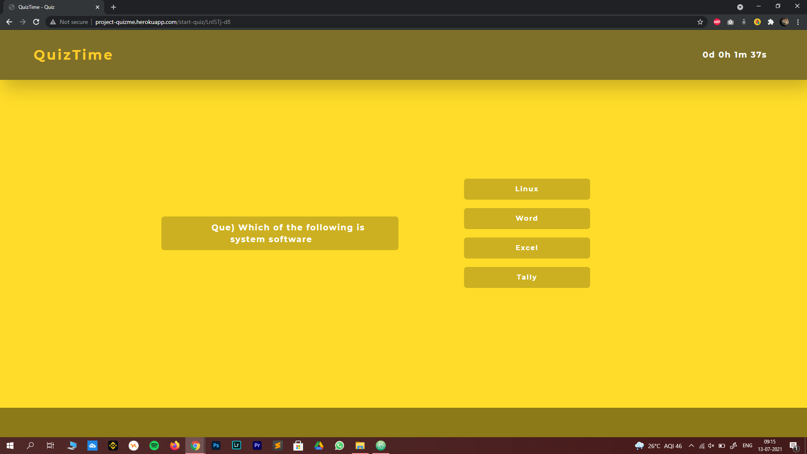Open Chrome three-dot menu
This screenshot has height=454, width=807.
pyautogui.click(x=798, y=22)
